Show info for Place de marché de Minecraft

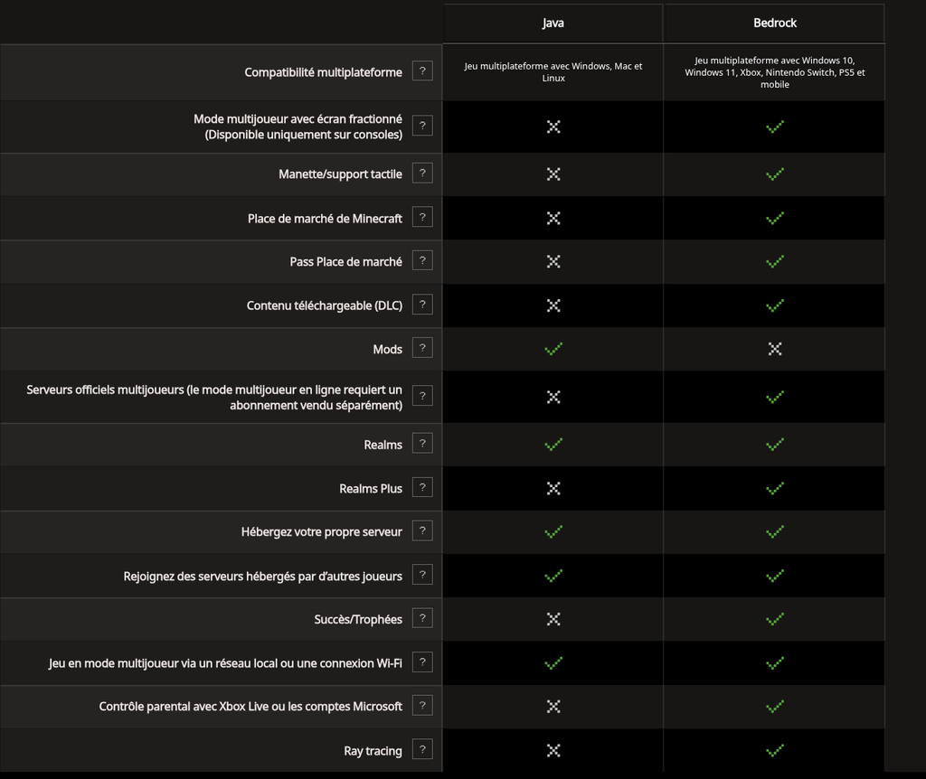[x=422, y=217]
